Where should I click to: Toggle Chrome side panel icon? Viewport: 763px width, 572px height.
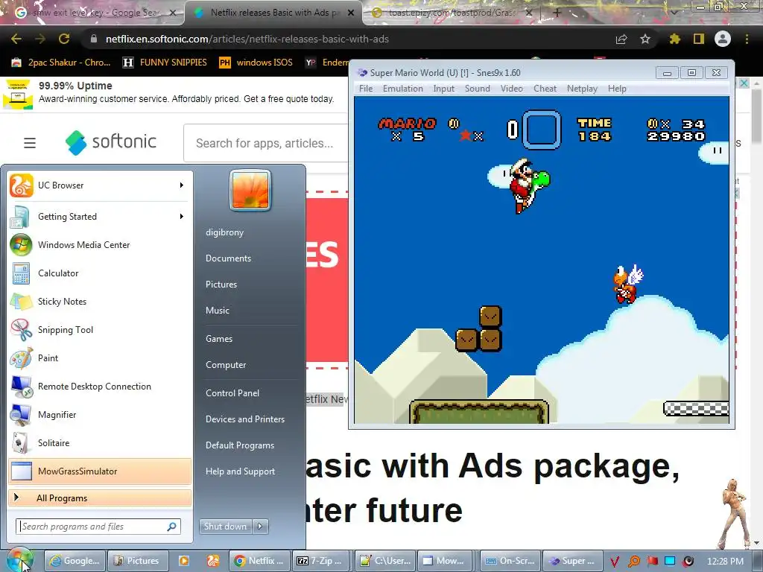[699, 39]
